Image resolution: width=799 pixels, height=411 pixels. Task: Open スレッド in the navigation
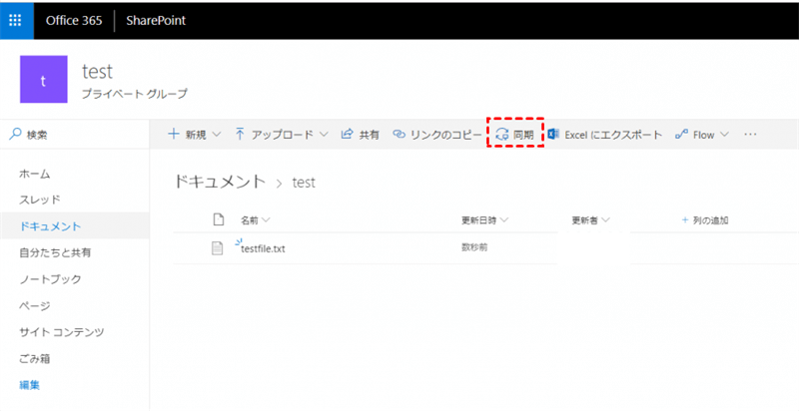point(40,200)
